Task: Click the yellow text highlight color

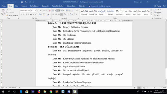Action: (x=44, y=14)
